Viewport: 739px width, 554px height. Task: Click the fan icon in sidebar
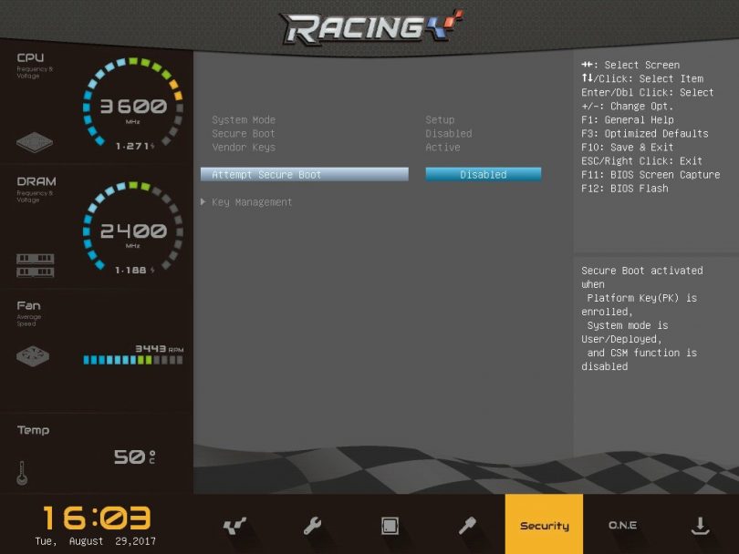(x=35, y=356)
